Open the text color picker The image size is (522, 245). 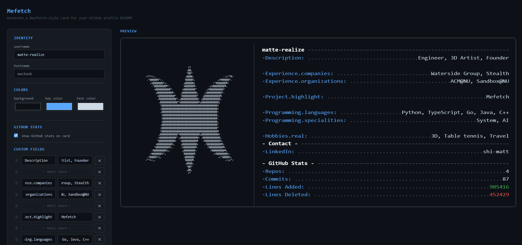point(91,106)
